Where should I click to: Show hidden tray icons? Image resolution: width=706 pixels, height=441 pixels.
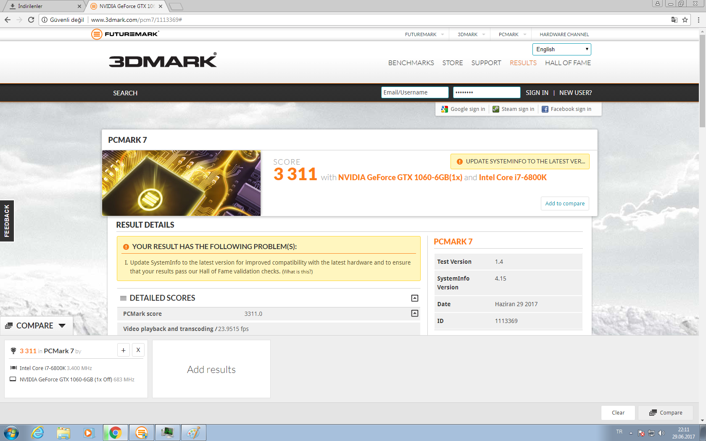tap(631, 433)
